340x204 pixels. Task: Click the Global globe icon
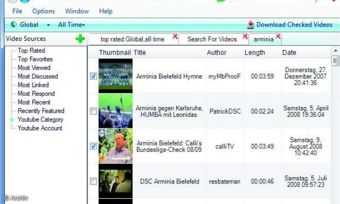point(14,25)
